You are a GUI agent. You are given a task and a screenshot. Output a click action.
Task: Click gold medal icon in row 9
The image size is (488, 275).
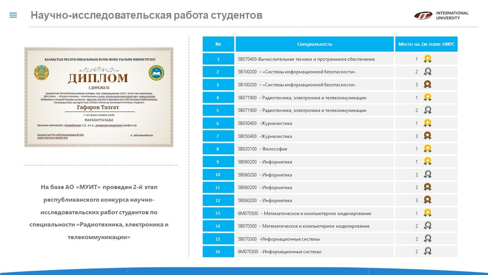pyautogui.click(x=428, y=162)
